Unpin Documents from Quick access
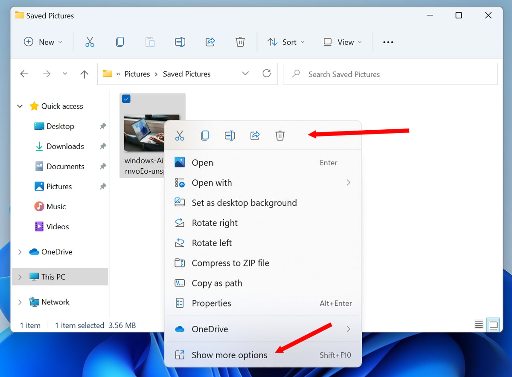Viewport: 512px width, 377px height. point(103,167)
